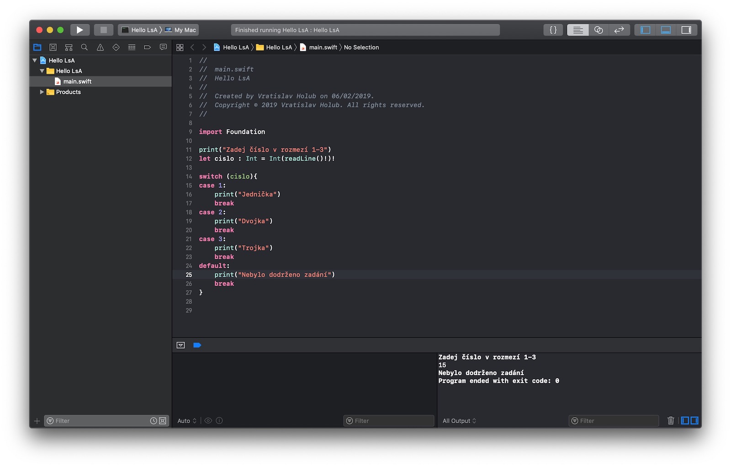The width and height of the screenshot is (731, 467).
Task: Open the Auto variables view dropdown
Action: coord(187,421)
